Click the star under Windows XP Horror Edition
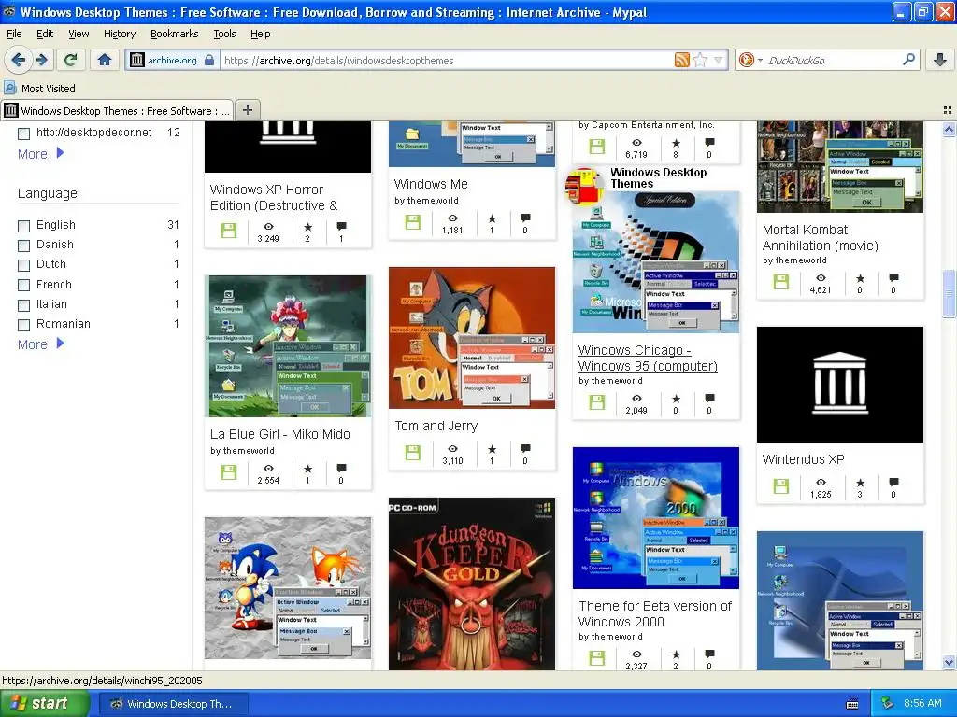Screen dimensions: 957x717 (x=307, y=227)
